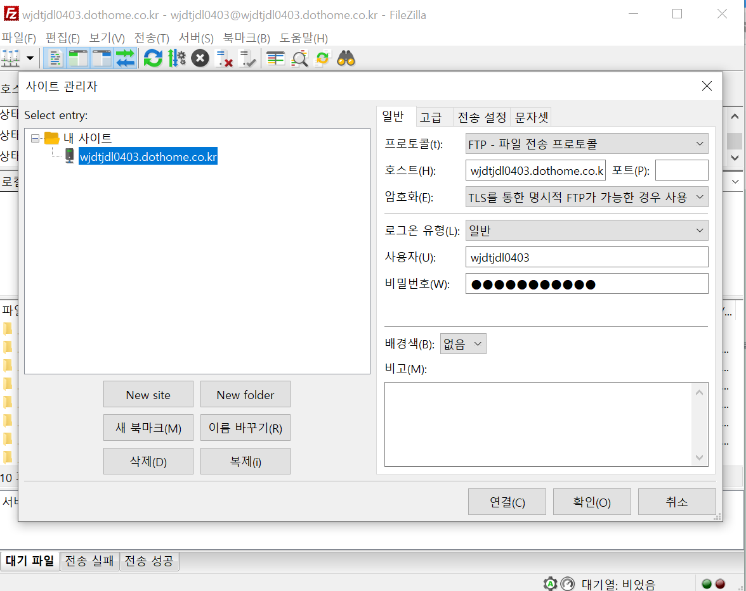Click the 포트 input field

click(681, 170)
